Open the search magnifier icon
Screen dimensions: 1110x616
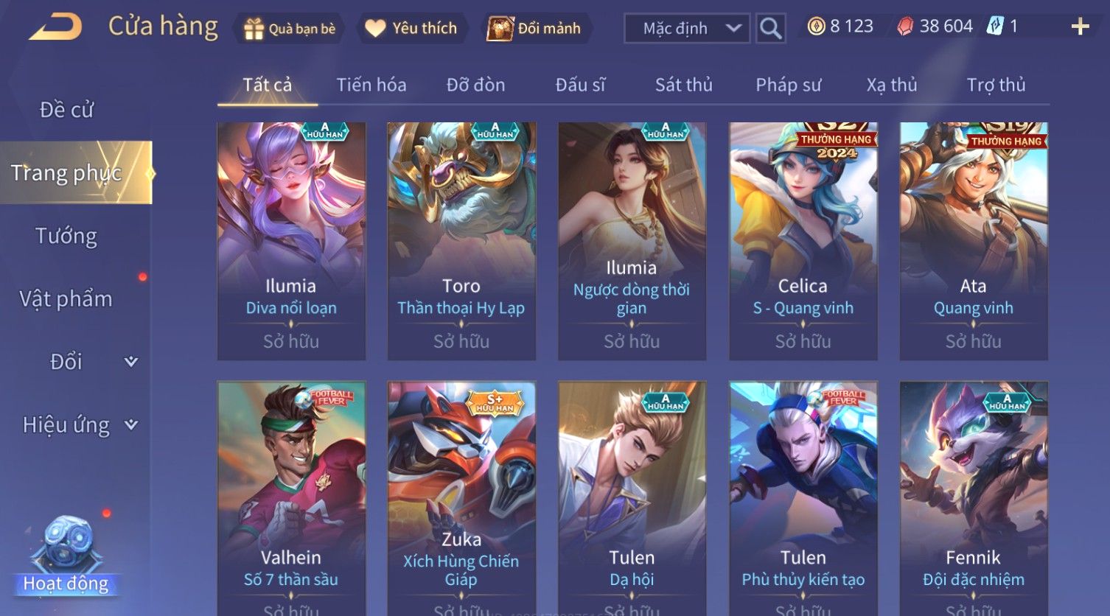(770, 28)
